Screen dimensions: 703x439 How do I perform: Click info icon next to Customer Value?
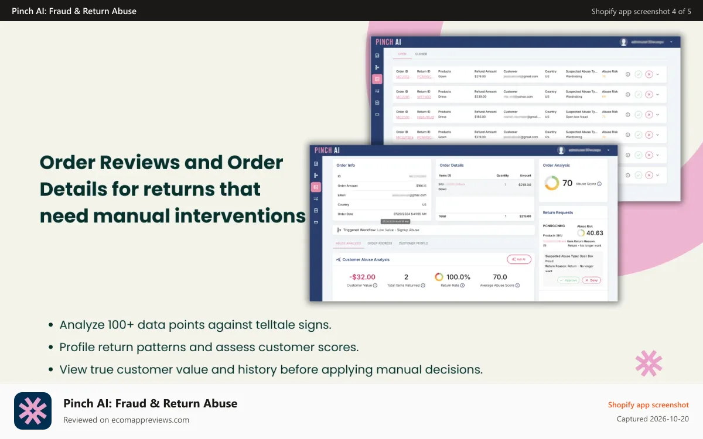tap(375, 286)
